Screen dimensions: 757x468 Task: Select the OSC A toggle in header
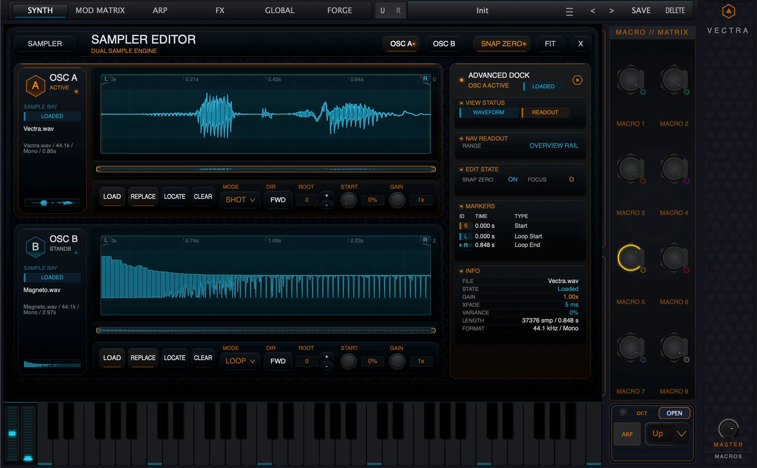(x=402, y=44)
